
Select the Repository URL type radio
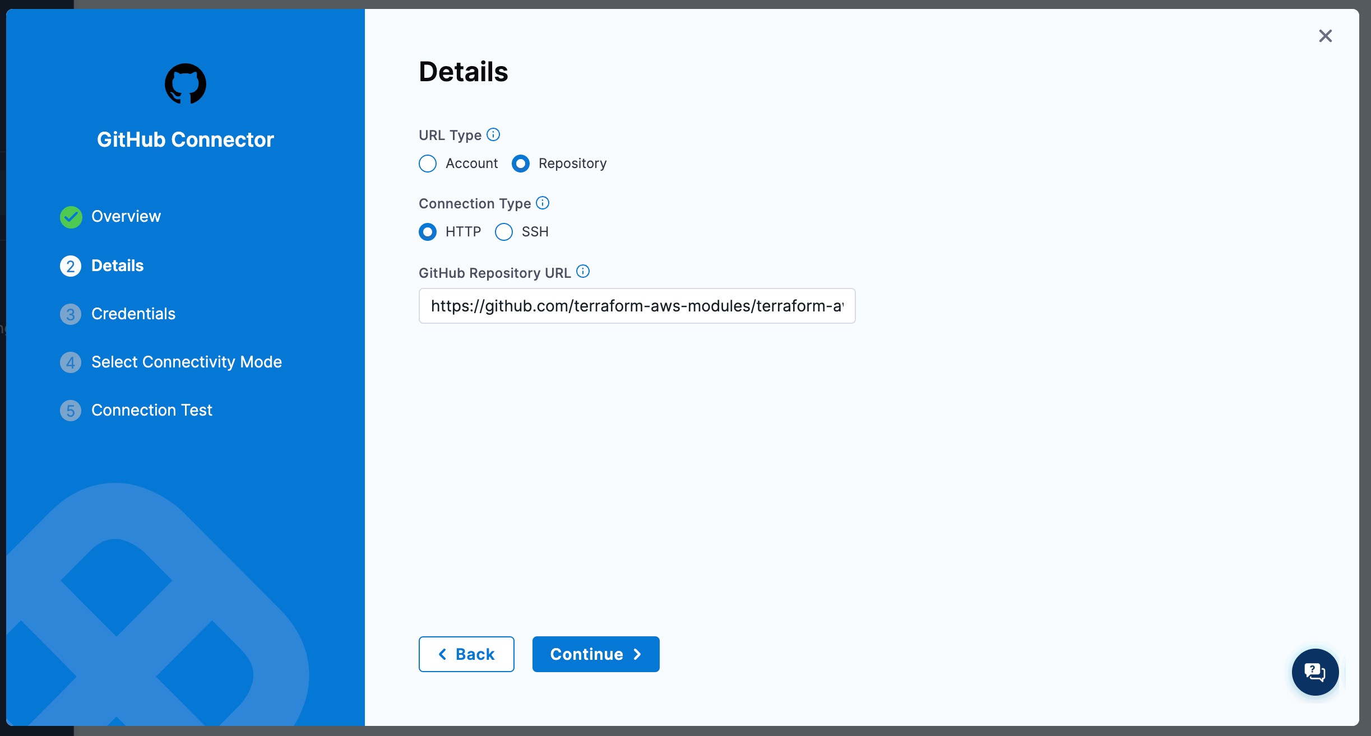coord(521,164)
